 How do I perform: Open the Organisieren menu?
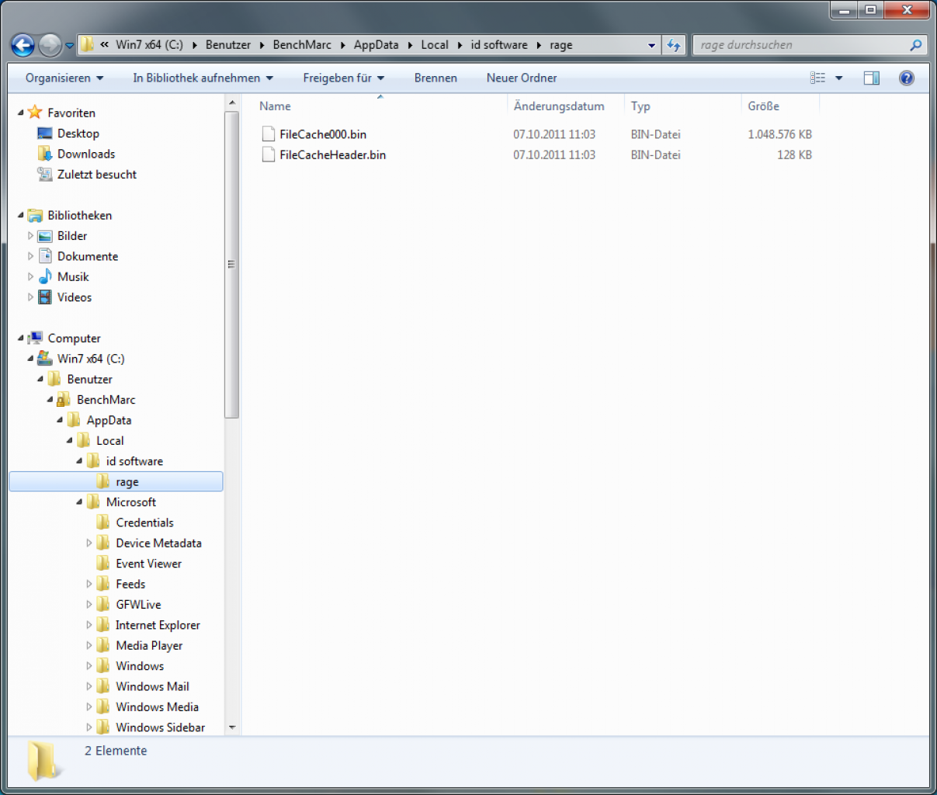click(x=64, y=78)
